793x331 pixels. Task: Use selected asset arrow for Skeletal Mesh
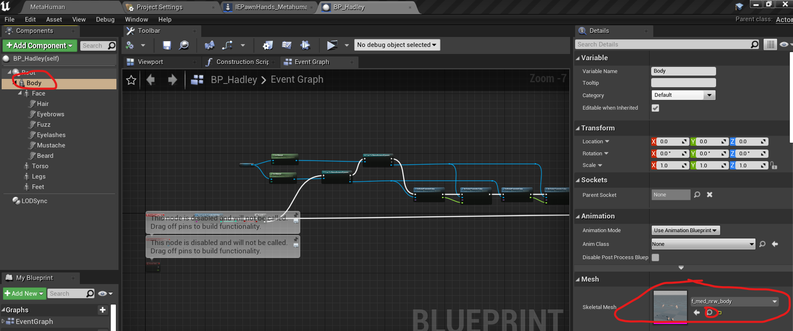tap(697, 312)
